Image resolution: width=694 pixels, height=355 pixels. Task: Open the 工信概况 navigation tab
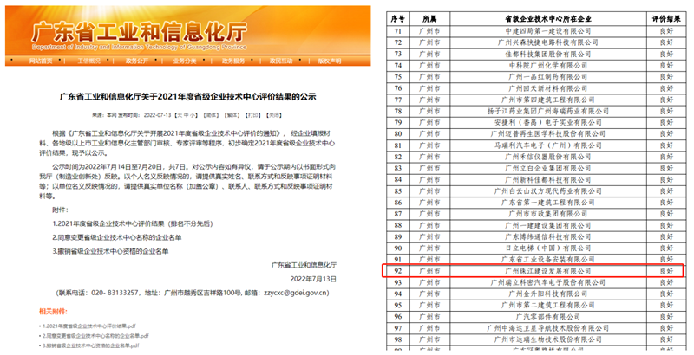(x=88, y=61)
